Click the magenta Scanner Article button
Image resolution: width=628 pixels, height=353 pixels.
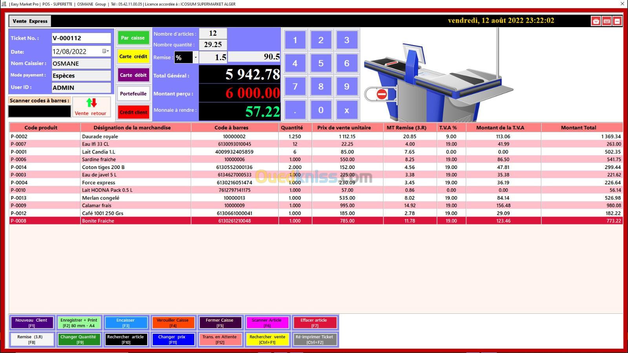tap(267, 323)
